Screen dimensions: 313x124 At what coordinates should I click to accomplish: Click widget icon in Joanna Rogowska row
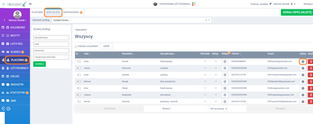point(225,95)
